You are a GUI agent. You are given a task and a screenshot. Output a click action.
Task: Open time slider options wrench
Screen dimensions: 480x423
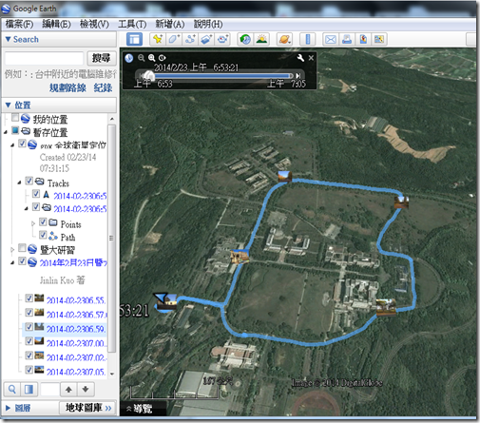pyautogui.click(x=300, y=58)
